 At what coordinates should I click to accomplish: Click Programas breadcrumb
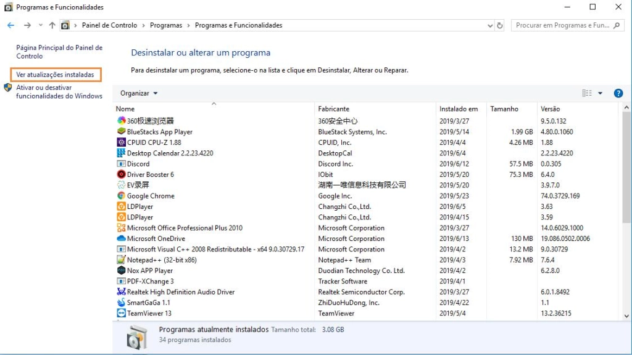click(x=166, y=25)
